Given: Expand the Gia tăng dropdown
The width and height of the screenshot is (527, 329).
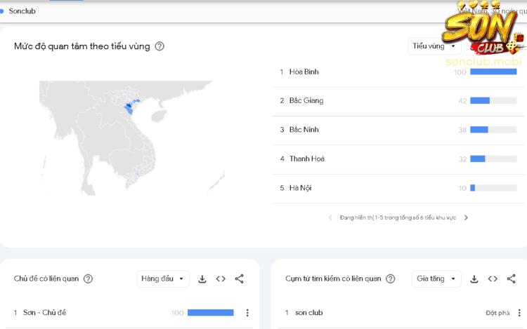Looking at the screenshot, I should (x=436, y=278).
